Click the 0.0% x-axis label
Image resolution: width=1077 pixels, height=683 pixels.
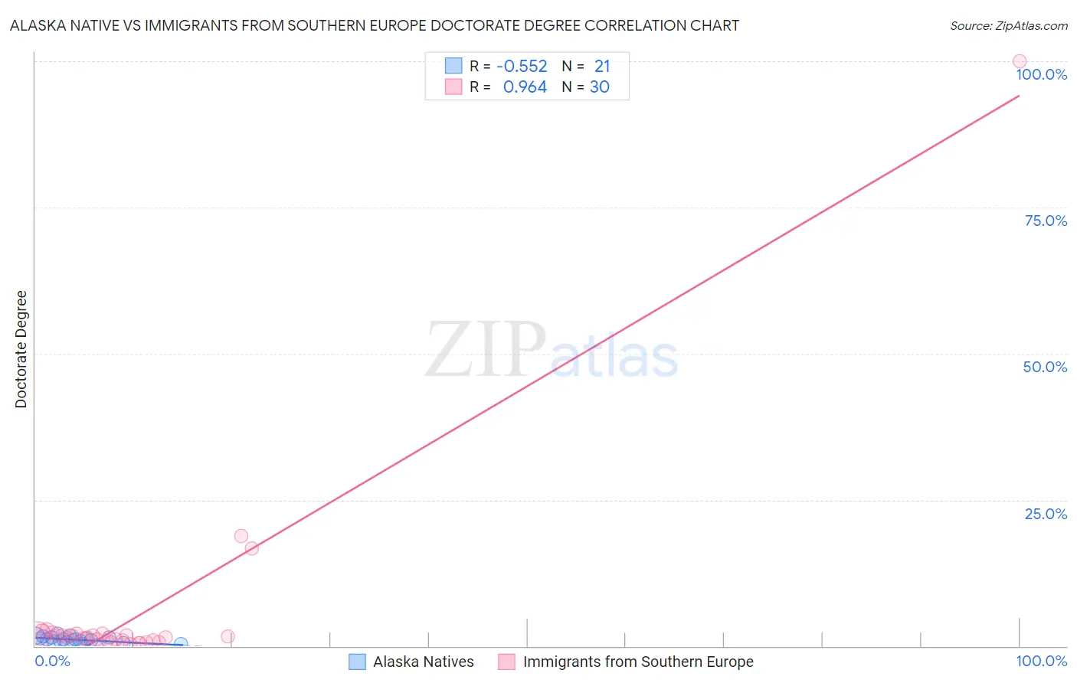click(x=53, y=661)
